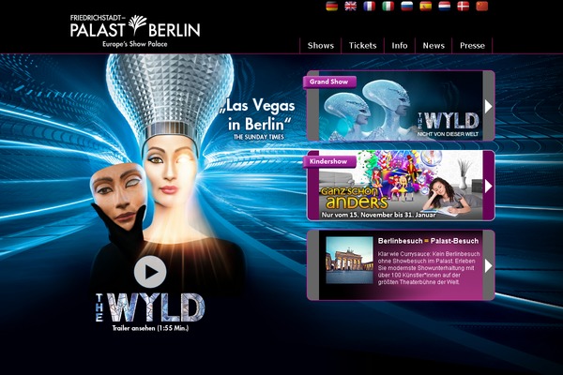Click the "Europe's Show Palace" tagline
The width and height of the screenshot is (563, 375).
click(x=135, y=44)
